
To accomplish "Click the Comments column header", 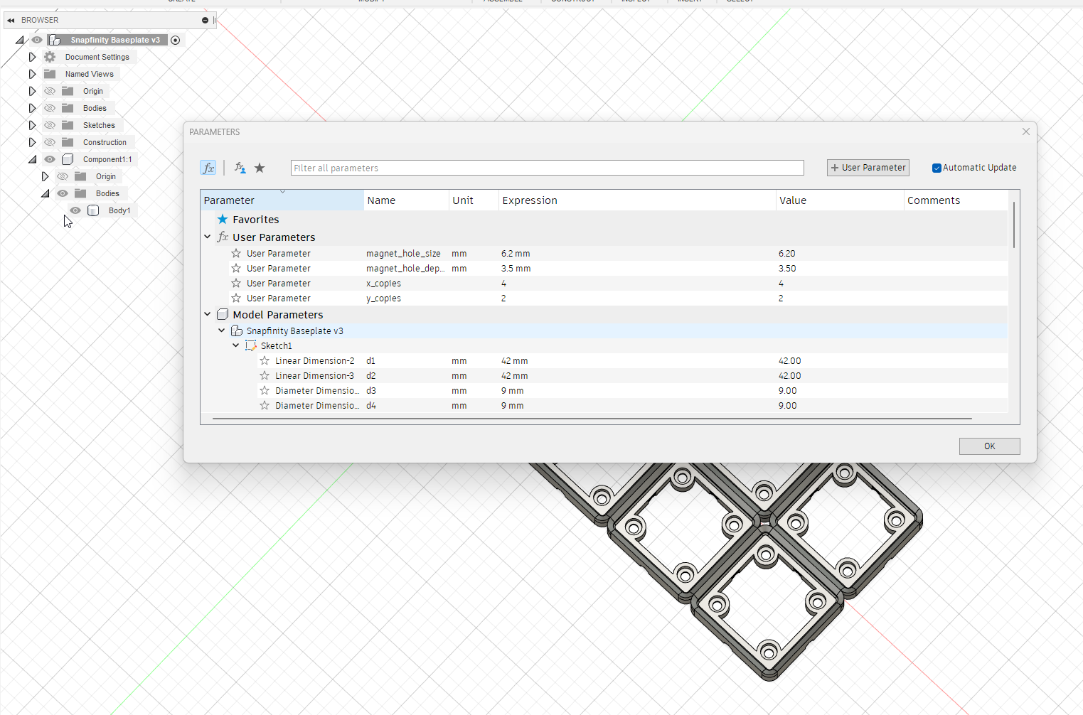I will 956,200.
